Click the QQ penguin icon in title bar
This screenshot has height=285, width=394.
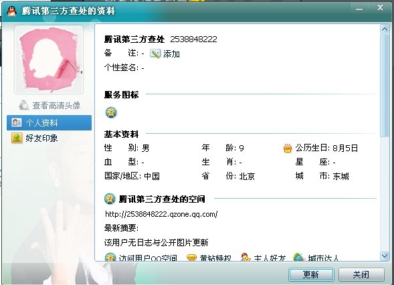tap(11, 11)
